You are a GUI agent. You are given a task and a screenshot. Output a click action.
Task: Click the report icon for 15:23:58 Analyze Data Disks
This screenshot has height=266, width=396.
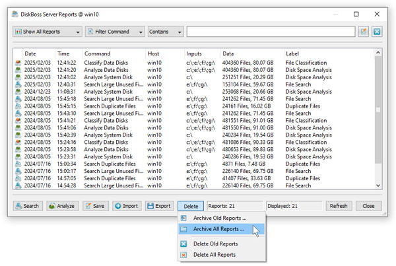coord(18,149)
